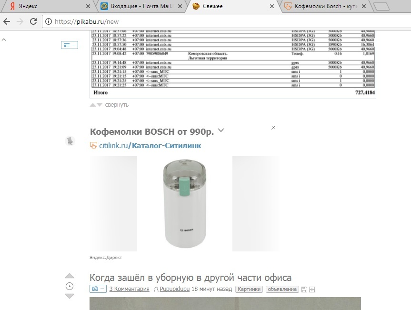The image size is (411, 310).
Task: Toggle the post view collapse button near table
Action: coord(70,45)
